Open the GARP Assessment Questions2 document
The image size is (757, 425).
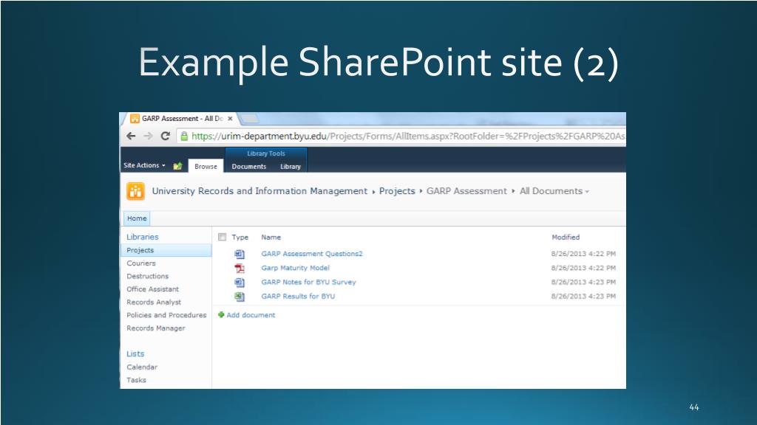(312, 254)
